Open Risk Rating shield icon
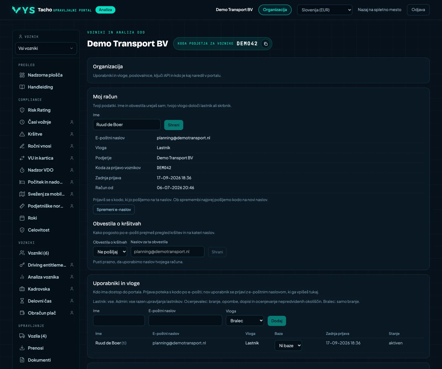Image resolution: width=442 pixels, height=369 pixels. pyautogui.click(x=22, y=110)
